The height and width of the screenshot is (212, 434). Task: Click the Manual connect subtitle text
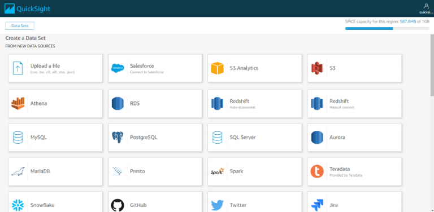pyautogui.click(x=342, y=107)
